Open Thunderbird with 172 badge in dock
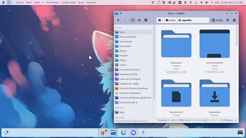Image resolution: width=246 pixels, height=138 pixels. point(123,133)
